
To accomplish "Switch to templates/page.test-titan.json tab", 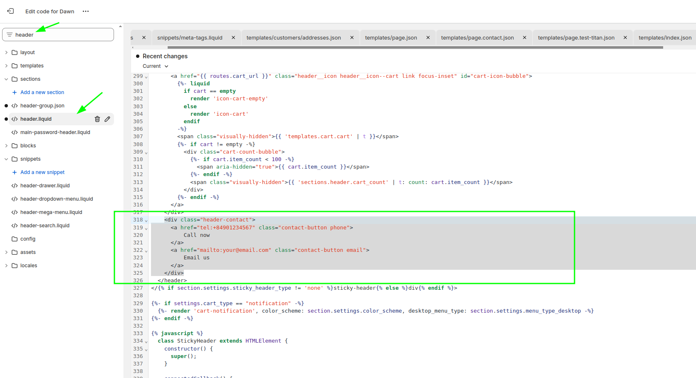I will tap(576, 37).
